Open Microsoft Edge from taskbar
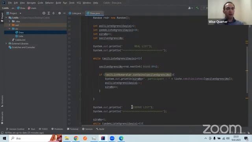Viewport: 252px width, 142px height. pos(121,138)
